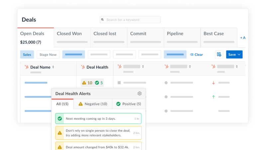The height and width of the screenshot is (150, 266).
Task: Expand the Save dropdown chevron
Action: click(239, 54)
